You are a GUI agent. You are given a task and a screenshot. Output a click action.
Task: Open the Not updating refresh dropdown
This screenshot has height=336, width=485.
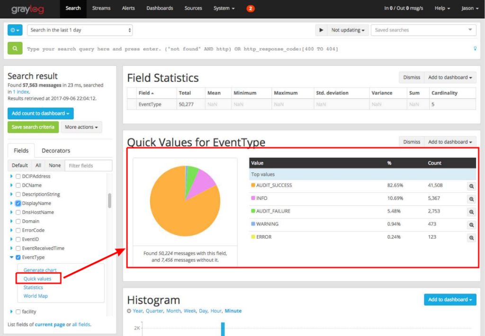[x=348, y=30]
